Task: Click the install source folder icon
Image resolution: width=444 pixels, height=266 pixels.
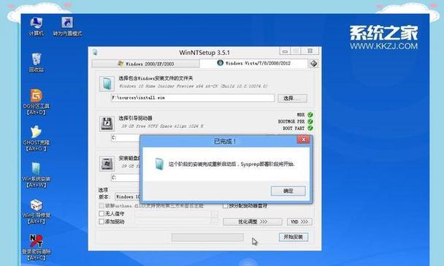Action: click(107, 83)
